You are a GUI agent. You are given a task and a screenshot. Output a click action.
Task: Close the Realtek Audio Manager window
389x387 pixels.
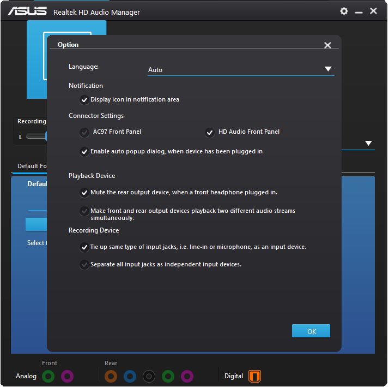pos(373,11)
